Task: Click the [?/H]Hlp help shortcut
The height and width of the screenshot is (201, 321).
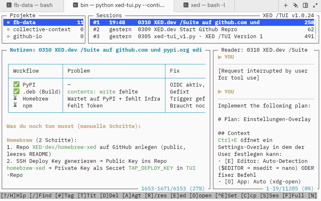Action: pos(13,196)
